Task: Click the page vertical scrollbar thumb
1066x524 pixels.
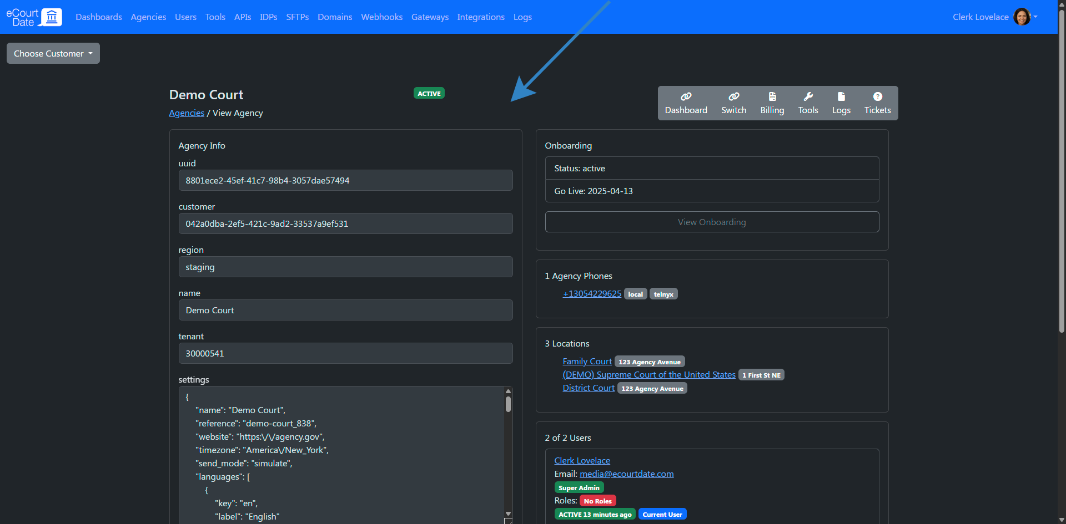Action: coord(1062,172)
